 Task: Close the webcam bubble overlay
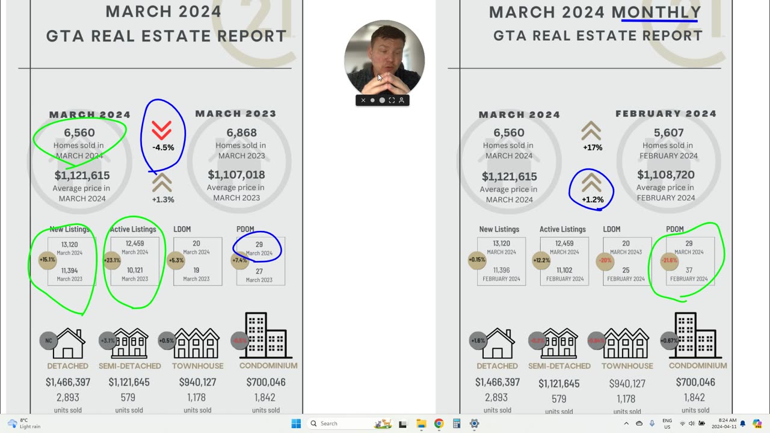pos(363,100)
